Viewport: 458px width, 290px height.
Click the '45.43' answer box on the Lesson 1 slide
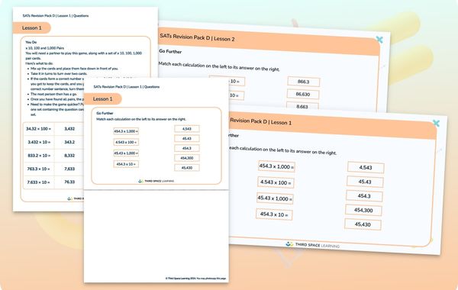(365, 182)
